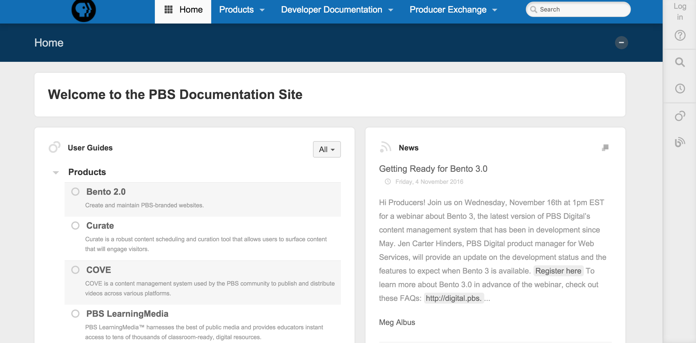Image resolution: width=696 pixels, height=343 pixels.
Task: Click the Register here link
Action: pos(558,271)
